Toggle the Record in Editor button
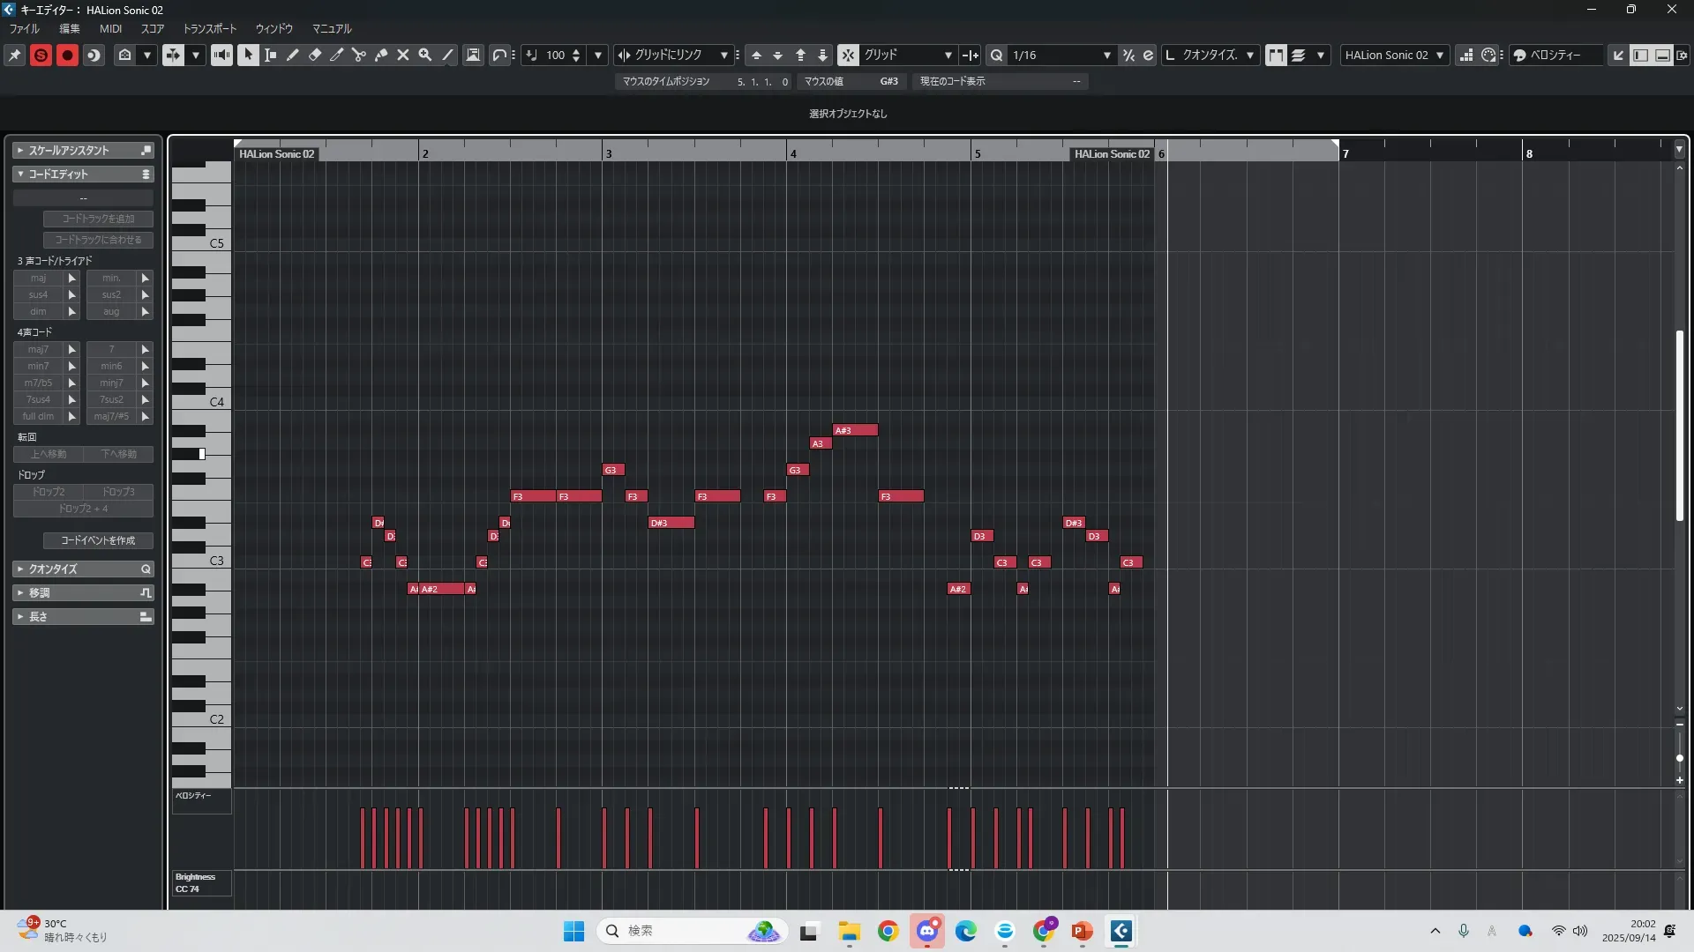The width and height of the screenshot is (1694, 952). click(67, 56)
